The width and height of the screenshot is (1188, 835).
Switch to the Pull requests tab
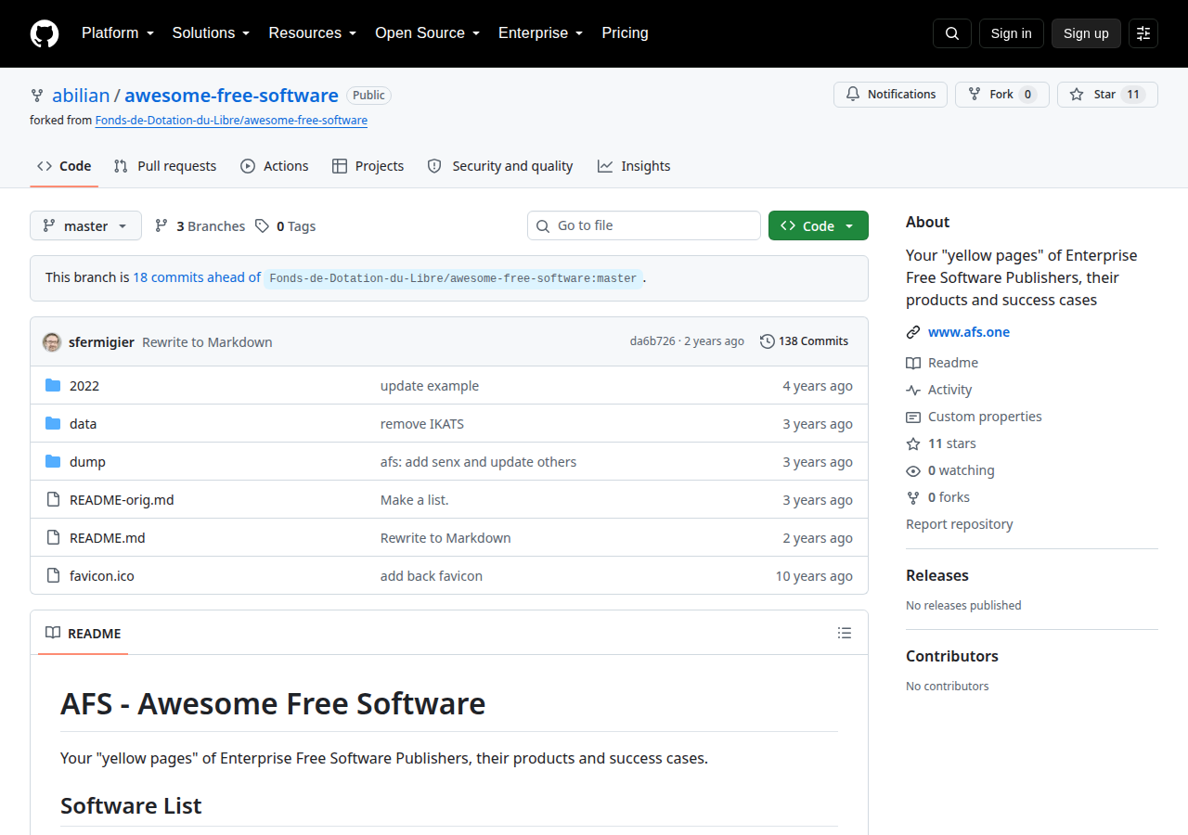click(165, 166)
